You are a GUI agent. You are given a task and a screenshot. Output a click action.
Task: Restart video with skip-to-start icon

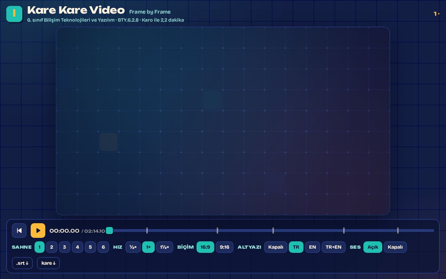coord(19,231)
